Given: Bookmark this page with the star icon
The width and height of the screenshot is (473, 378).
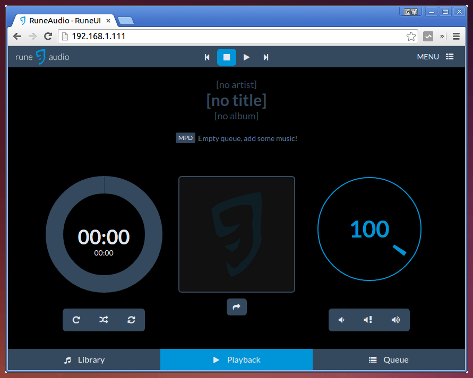Looking at the screenshot, I should coord(411,37).
